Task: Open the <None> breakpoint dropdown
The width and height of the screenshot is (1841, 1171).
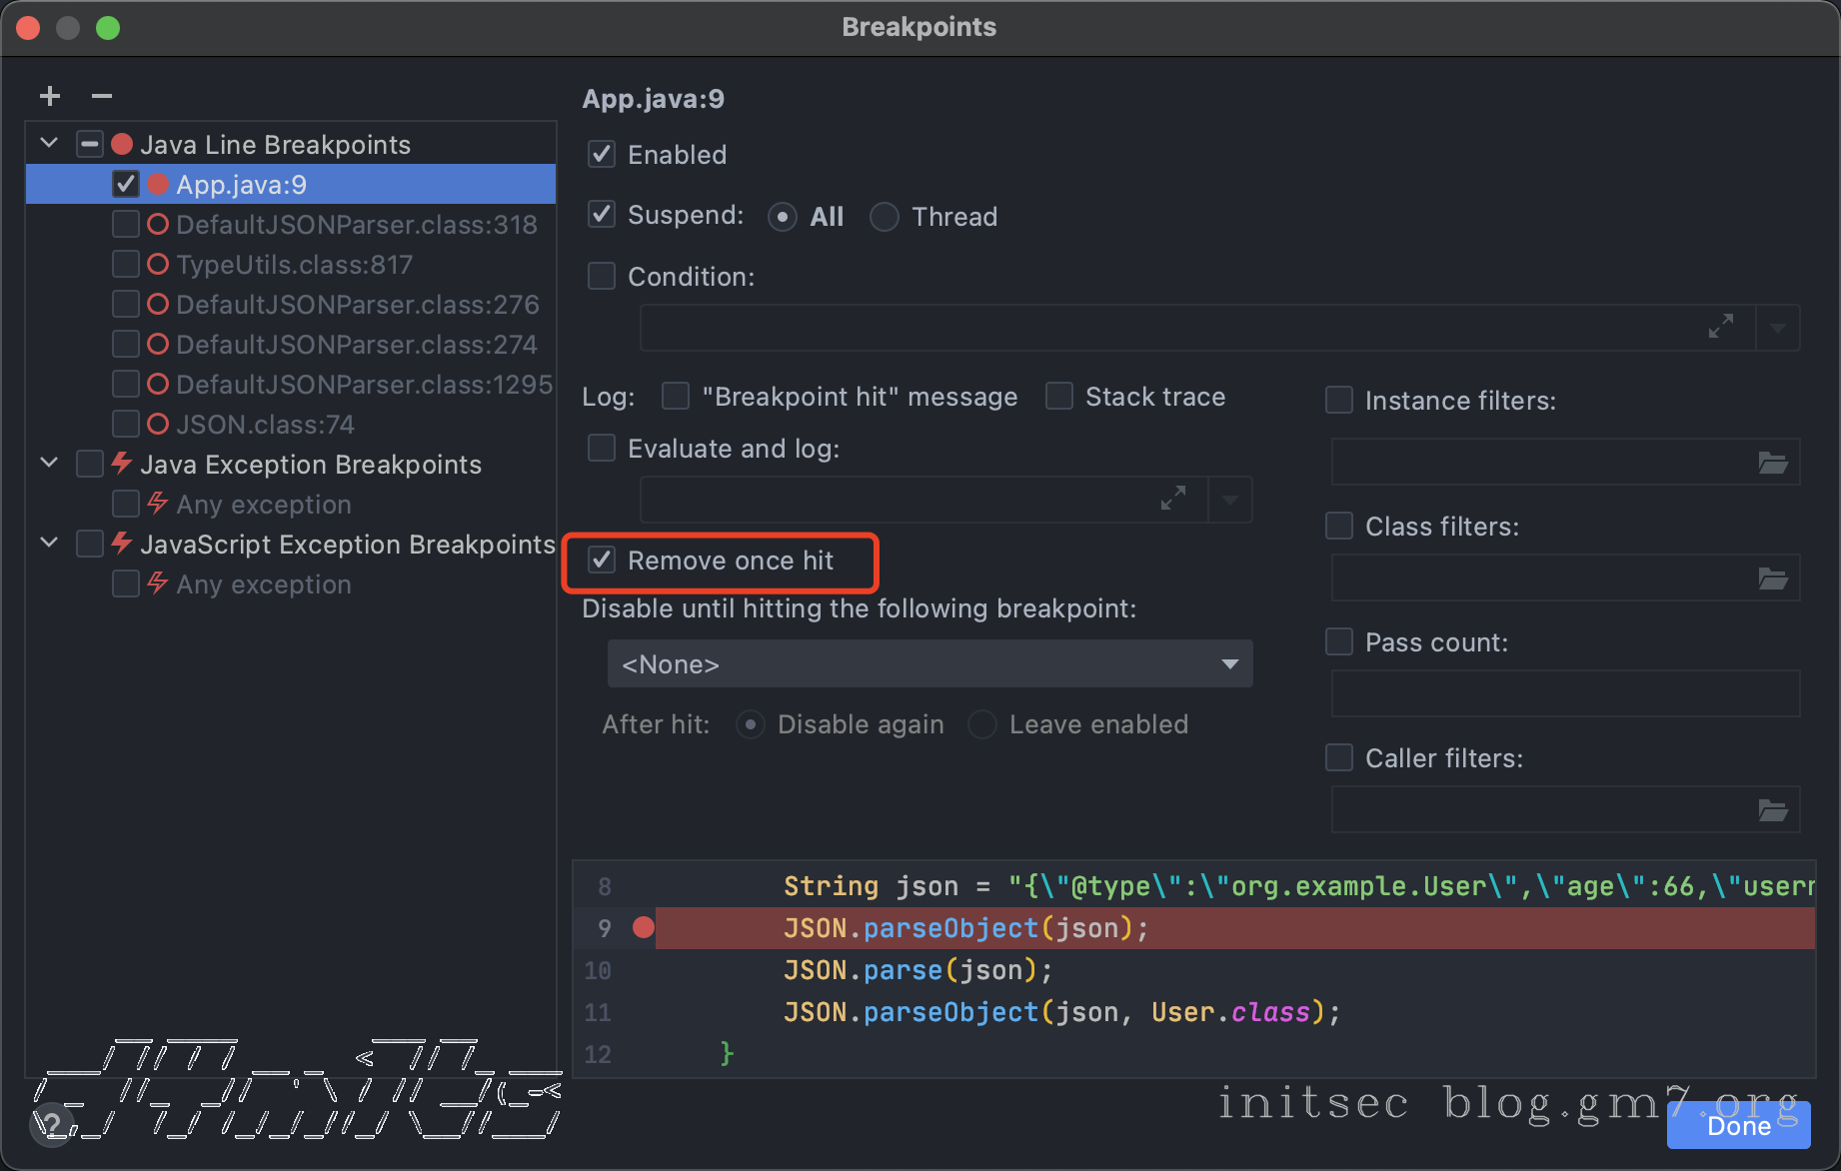Action: [928, 664]
